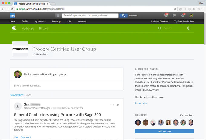Comment on Chris's post
The image size is (206, 140).
[26, 137]
